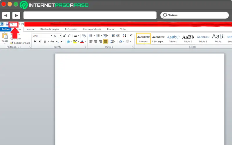Toggle italic (K) formatting
This screenshot has height=145, width=232.
(x=40, y=41)
